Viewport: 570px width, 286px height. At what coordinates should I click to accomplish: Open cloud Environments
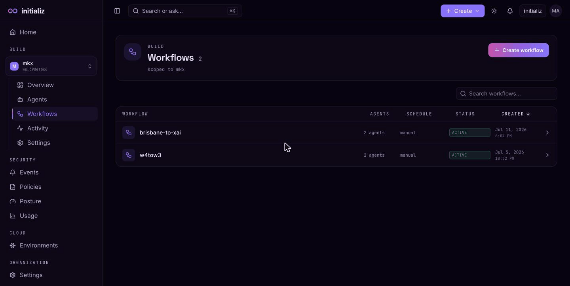pos(51,245)
